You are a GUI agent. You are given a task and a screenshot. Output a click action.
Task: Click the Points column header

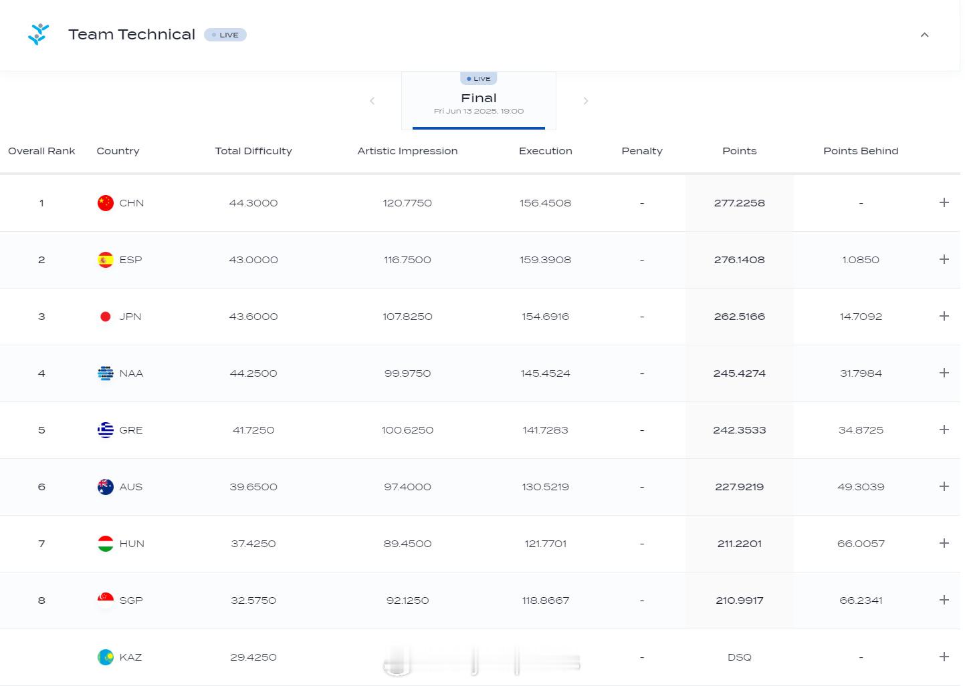(740, 151)
